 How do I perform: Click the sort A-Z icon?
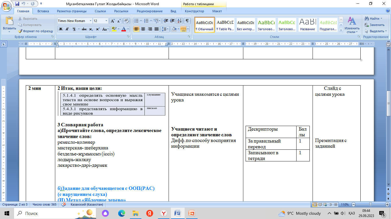tap(179, 21)
